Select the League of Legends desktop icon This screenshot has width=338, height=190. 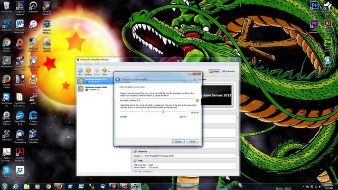point(20,8)
